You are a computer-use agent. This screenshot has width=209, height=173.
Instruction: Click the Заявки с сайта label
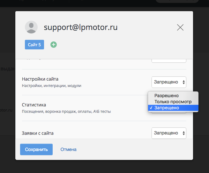pyautogui.click(x=38, y=133)
